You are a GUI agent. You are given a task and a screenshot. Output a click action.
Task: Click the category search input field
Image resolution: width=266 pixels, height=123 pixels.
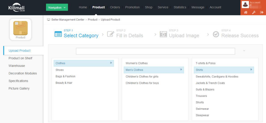[x=155, y=51]
